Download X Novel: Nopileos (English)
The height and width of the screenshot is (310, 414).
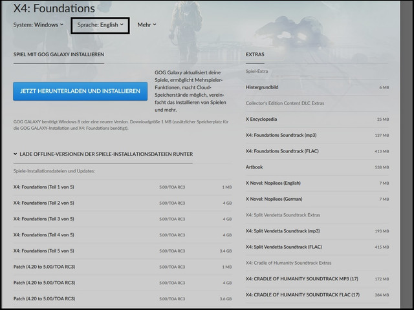[317, 183]
